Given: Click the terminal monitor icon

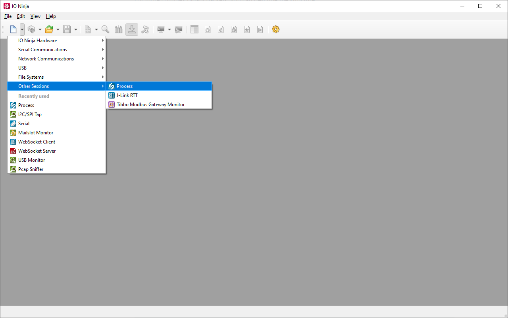Looking at the screenshot, I should 161,29.
